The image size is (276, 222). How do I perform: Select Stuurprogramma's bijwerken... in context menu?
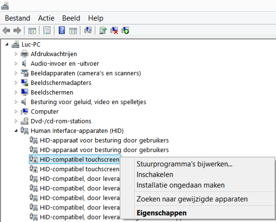185,164
